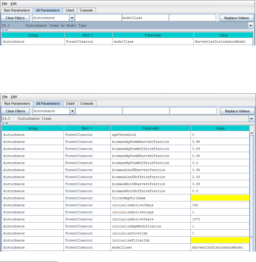Select value 1975 for initializeActiveYears
The image size is (256, 262).
coord(220,219)
